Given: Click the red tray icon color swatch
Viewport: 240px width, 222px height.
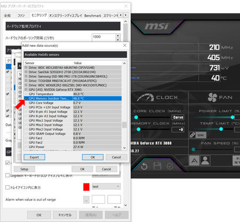Looking at the screenshot, I should coord(86,187).
